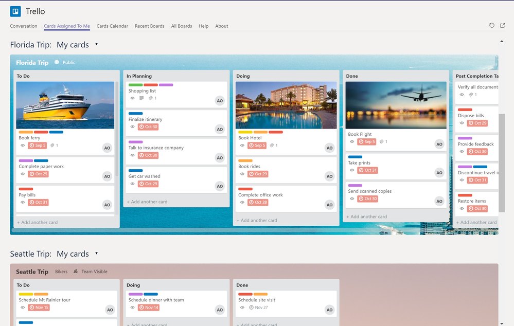Expand the Seattle Trip My cards dropdown
Image resolution: width=514 pixels, height=326 pixels.
[96, 253]
